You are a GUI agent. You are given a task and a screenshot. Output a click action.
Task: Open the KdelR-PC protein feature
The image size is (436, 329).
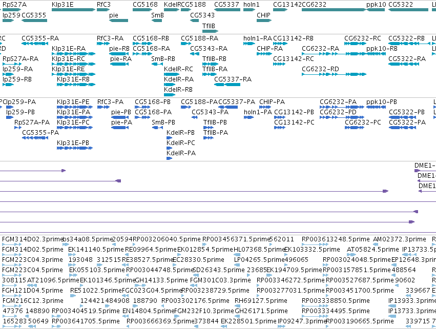[170, 148]
